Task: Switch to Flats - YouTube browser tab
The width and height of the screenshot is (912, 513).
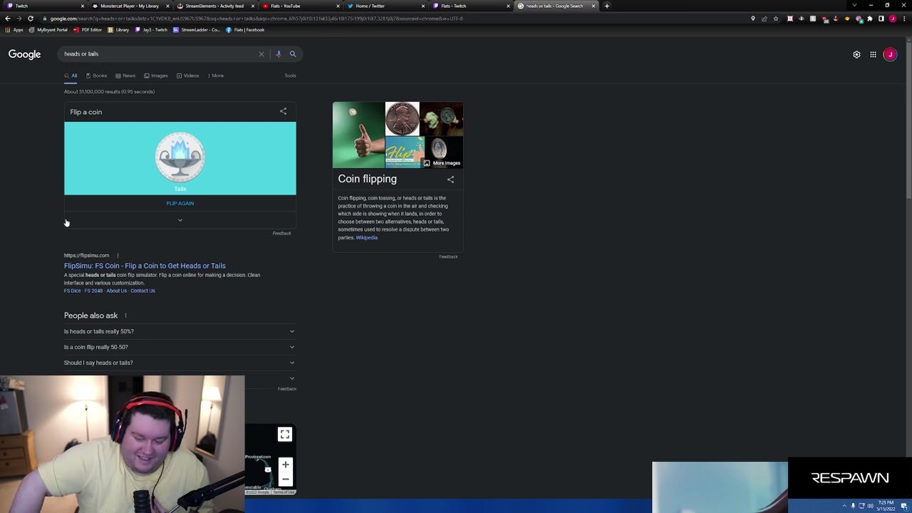Action: click(x=299, y=6)
